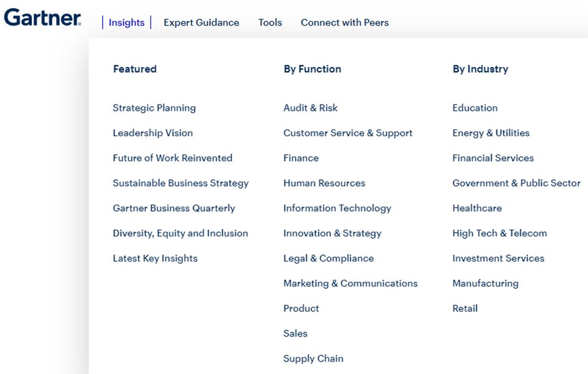Open the Insights menu tab

126,22
